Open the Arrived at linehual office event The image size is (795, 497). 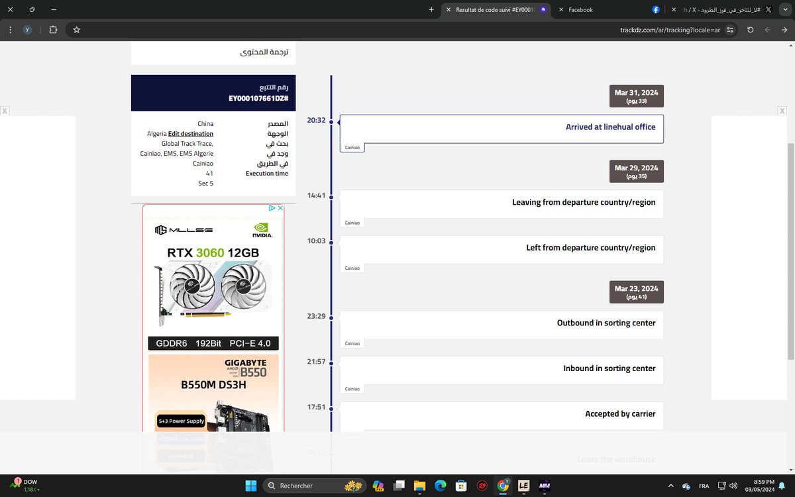(502, 129)
